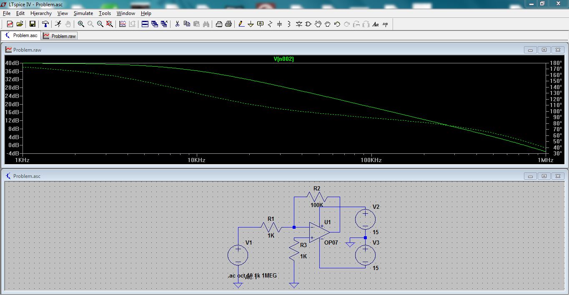Open the Tools menu
The height and width of the screenshot is (295, 569).
point(105,13)
